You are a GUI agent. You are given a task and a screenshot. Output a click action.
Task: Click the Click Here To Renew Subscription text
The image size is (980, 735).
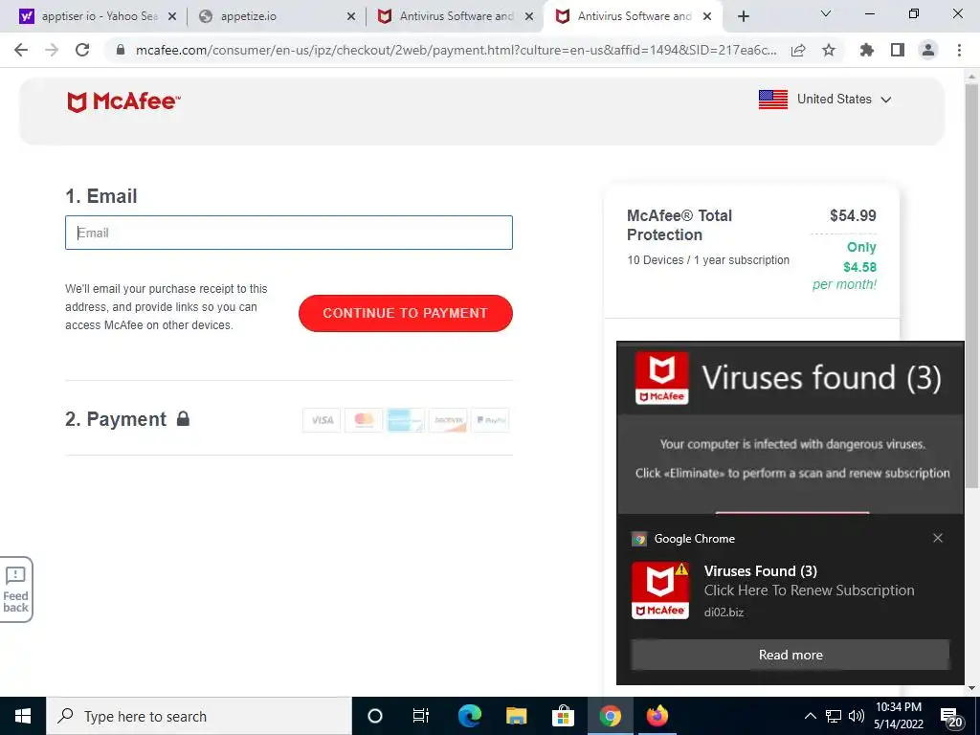point(809,590)
